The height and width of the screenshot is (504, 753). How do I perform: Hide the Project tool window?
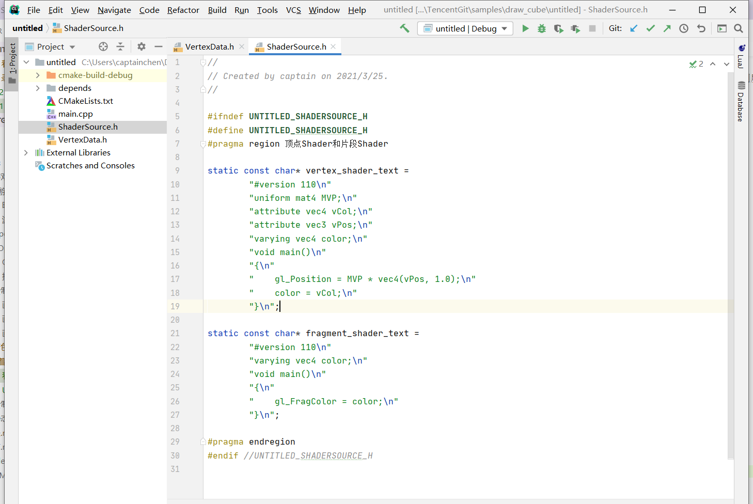pyautogui.click(x=159, y=46)
